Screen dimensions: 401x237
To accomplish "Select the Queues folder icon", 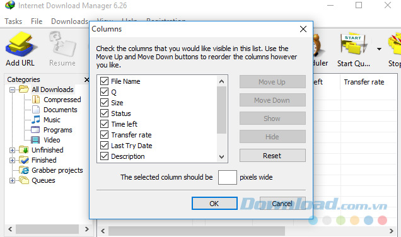I will (x=24, y=180).
